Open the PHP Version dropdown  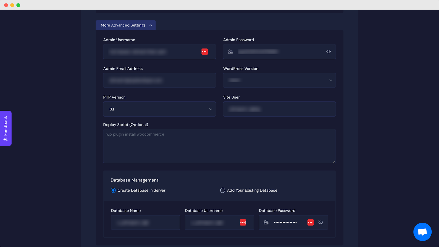click(210, 109)
